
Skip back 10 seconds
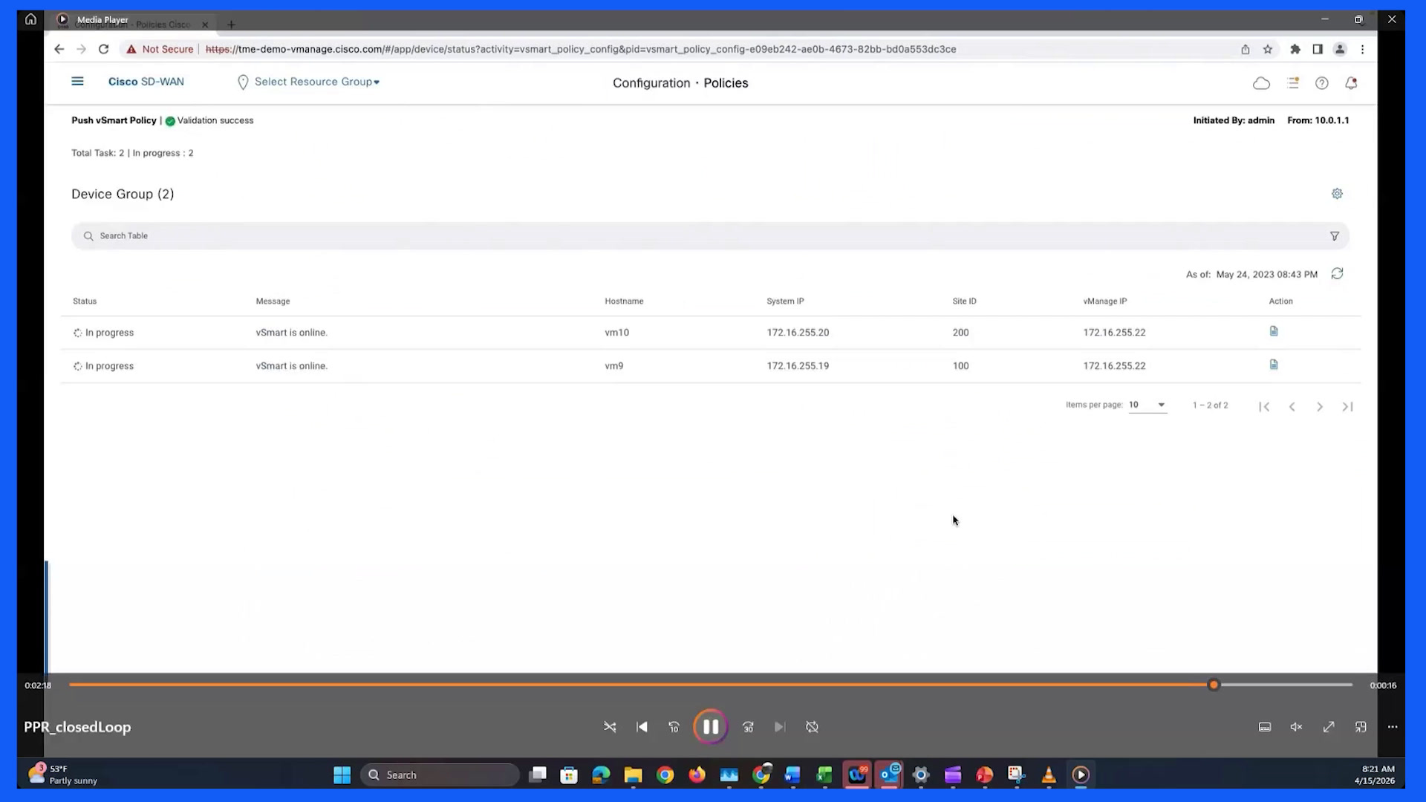pos(674,727)
